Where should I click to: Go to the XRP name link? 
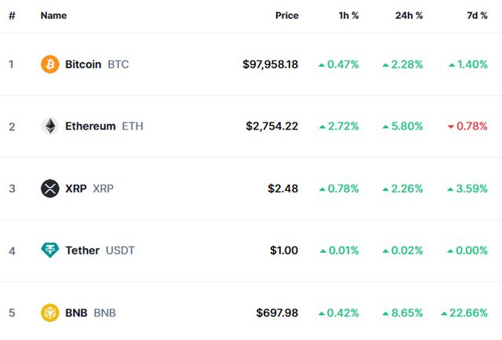click(x=76, y=188)
